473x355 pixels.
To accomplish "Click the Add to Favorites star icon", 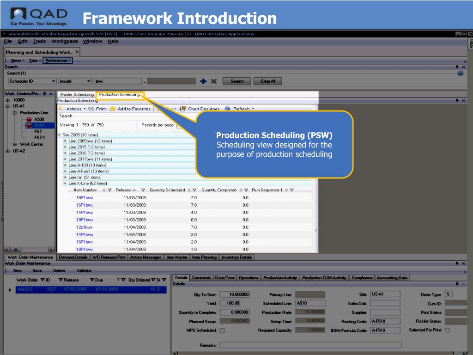I will click(x=113, y=109).
